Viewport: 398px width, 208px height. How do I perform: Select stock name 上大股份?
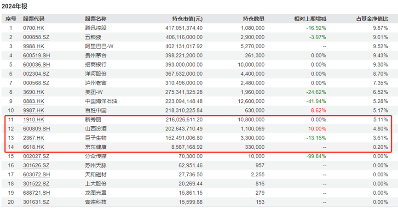click(96, 184)
